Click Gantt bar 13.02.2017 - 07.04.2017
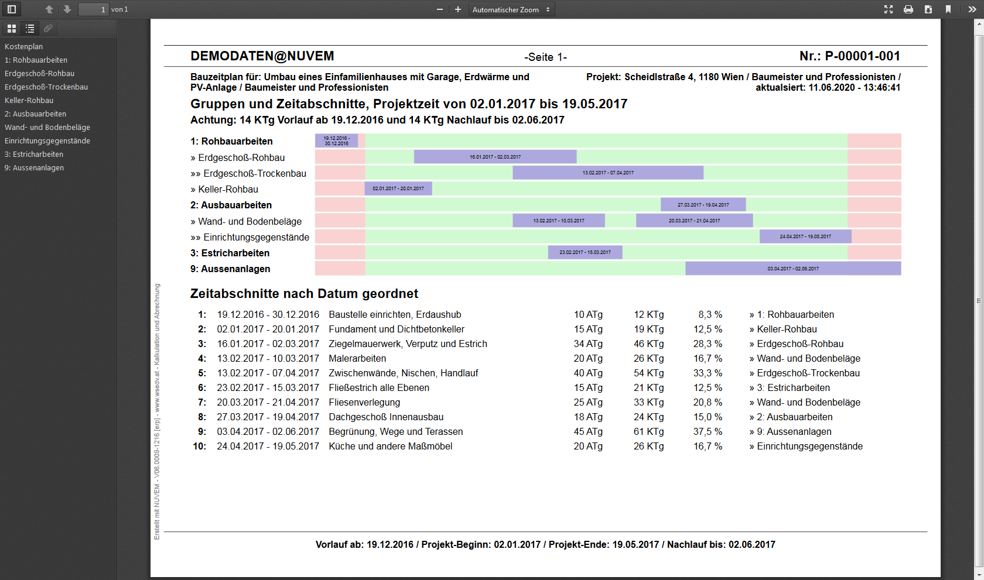 pyautogui.click(x=608, y=173)
